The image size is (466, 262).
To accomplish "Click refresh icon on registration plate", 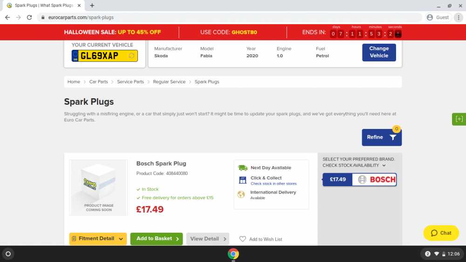I will 132,55.
